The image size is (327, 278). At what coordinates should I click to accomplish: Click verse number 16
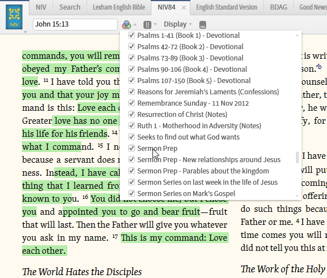(x=85, y=197)
